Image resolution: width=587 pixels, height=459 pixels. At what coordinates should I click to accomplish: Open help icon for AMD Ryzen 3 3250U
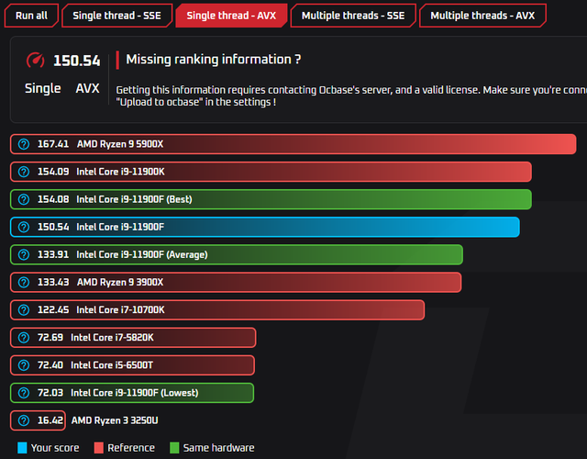(x=24, y=420)
